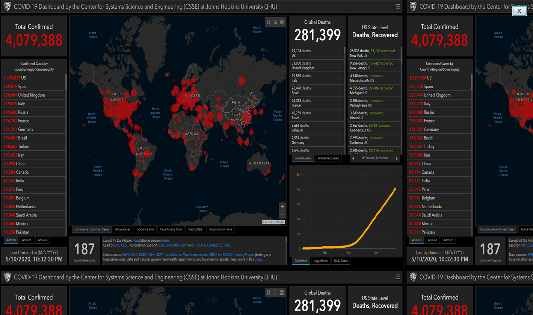Select Russia row in upper-left country list
This screenshot has height=315, width=533.
pyautogui.click(x=34, y=112)
